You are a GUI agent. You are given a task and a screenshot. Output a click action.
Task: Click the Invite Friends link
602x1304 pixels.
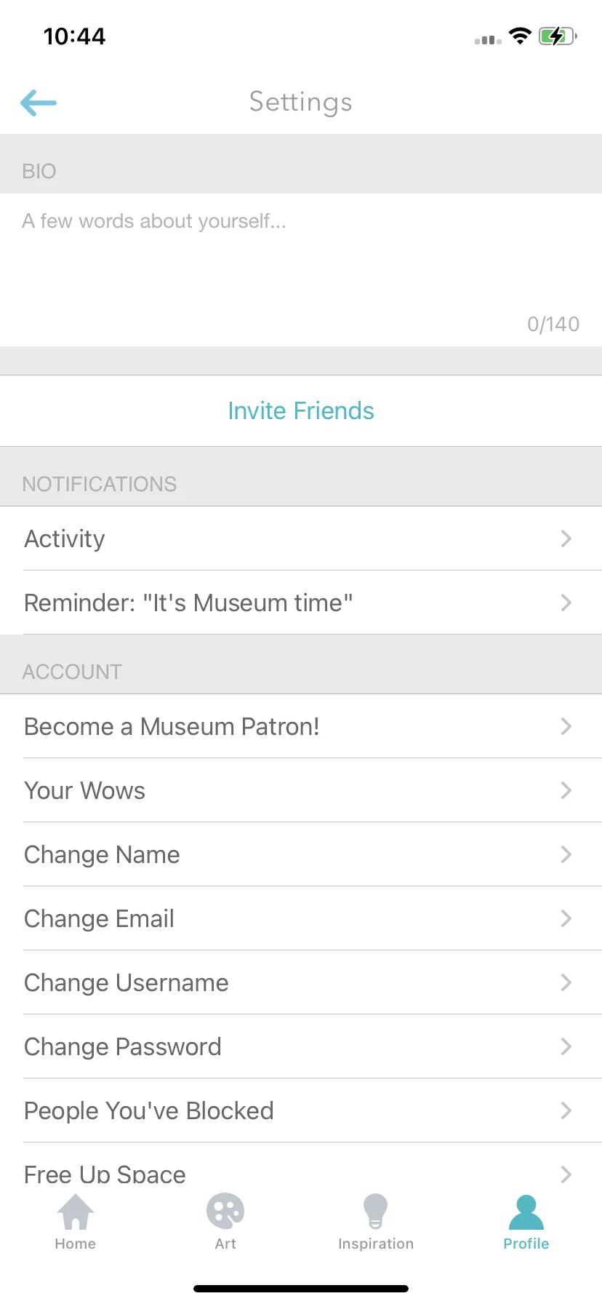click(301, 411)
